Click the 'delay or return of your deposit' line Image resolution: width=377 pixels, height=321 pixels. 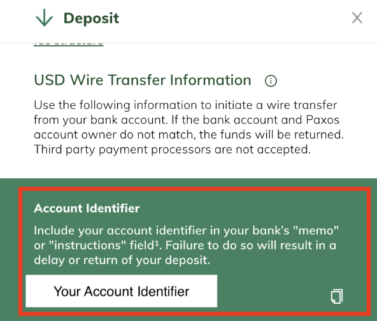(x=122, y=260)
